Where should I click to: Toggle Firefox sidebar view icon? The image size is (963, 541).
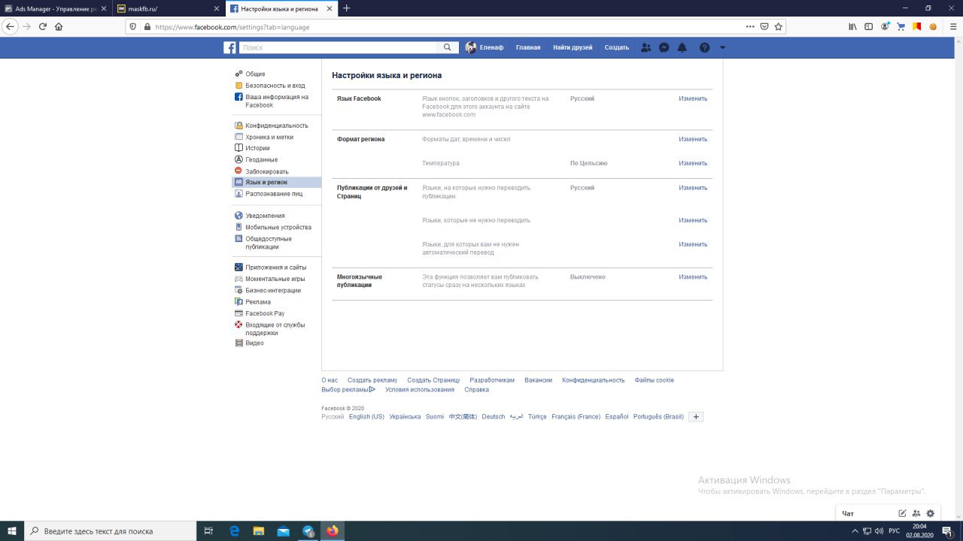coord(868,26)
